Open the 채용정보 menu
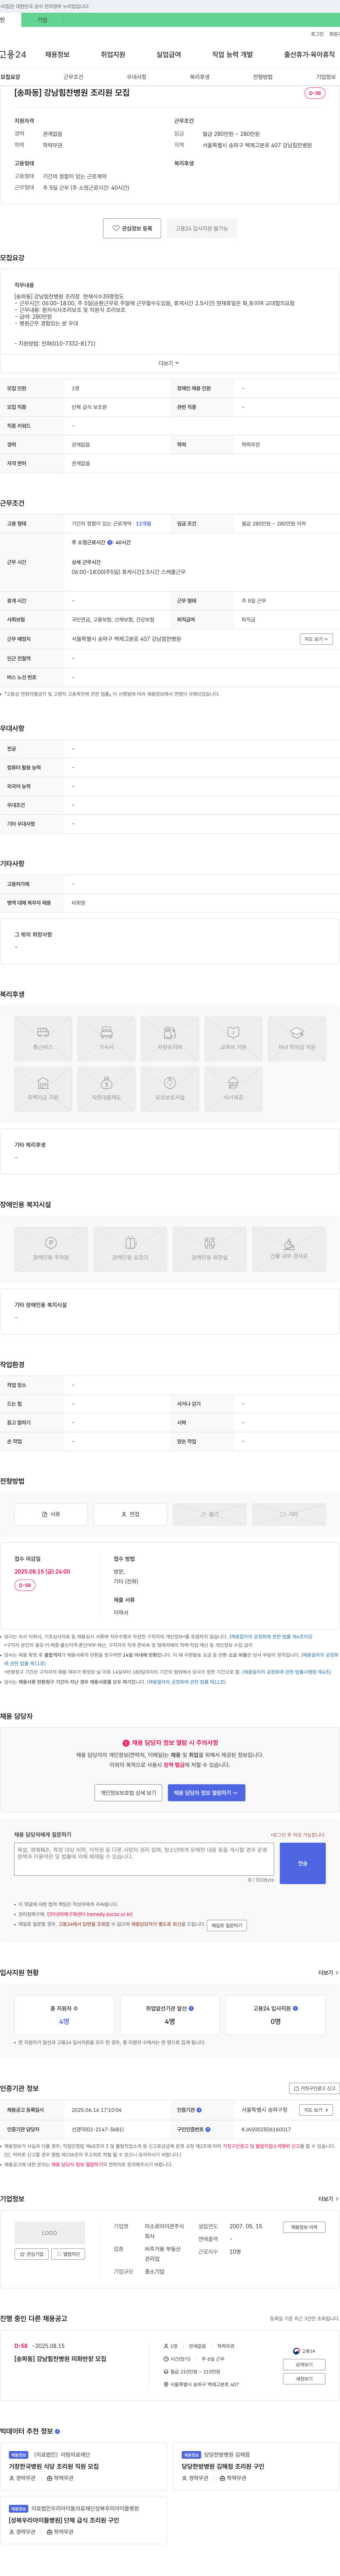Screen dimensions: 340x2576 pos(57,54)
